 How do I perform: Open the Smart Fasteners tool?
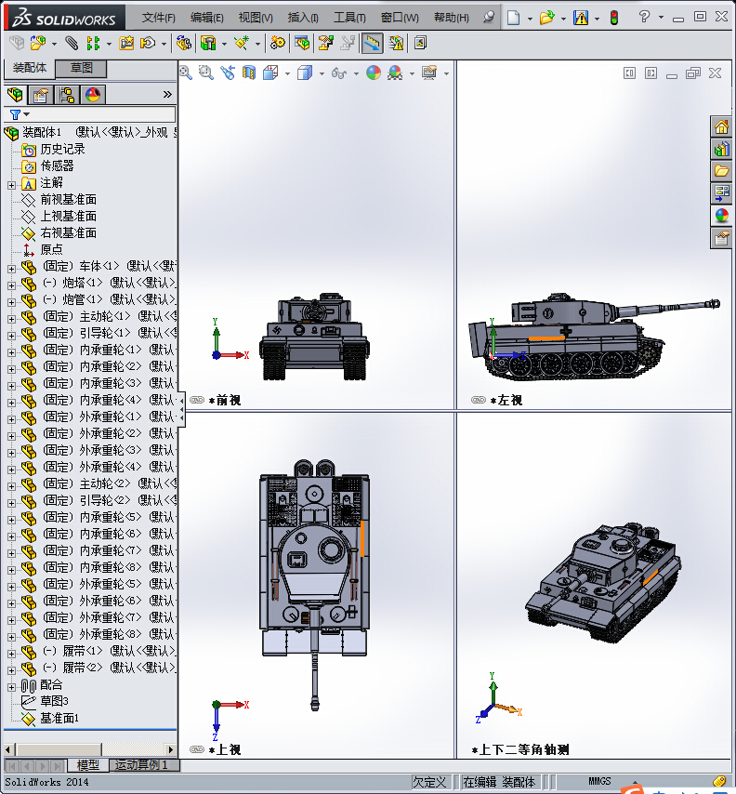(126, 44)
